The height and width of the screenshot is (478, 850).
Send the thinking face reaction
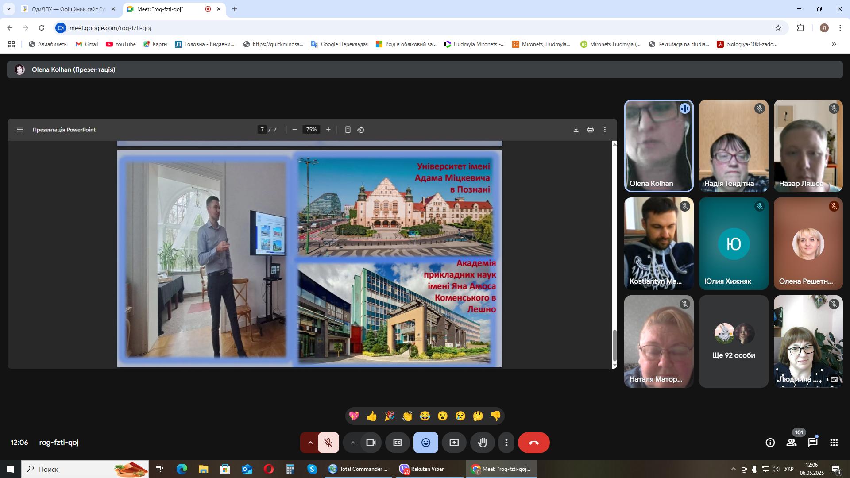[478, 416]
